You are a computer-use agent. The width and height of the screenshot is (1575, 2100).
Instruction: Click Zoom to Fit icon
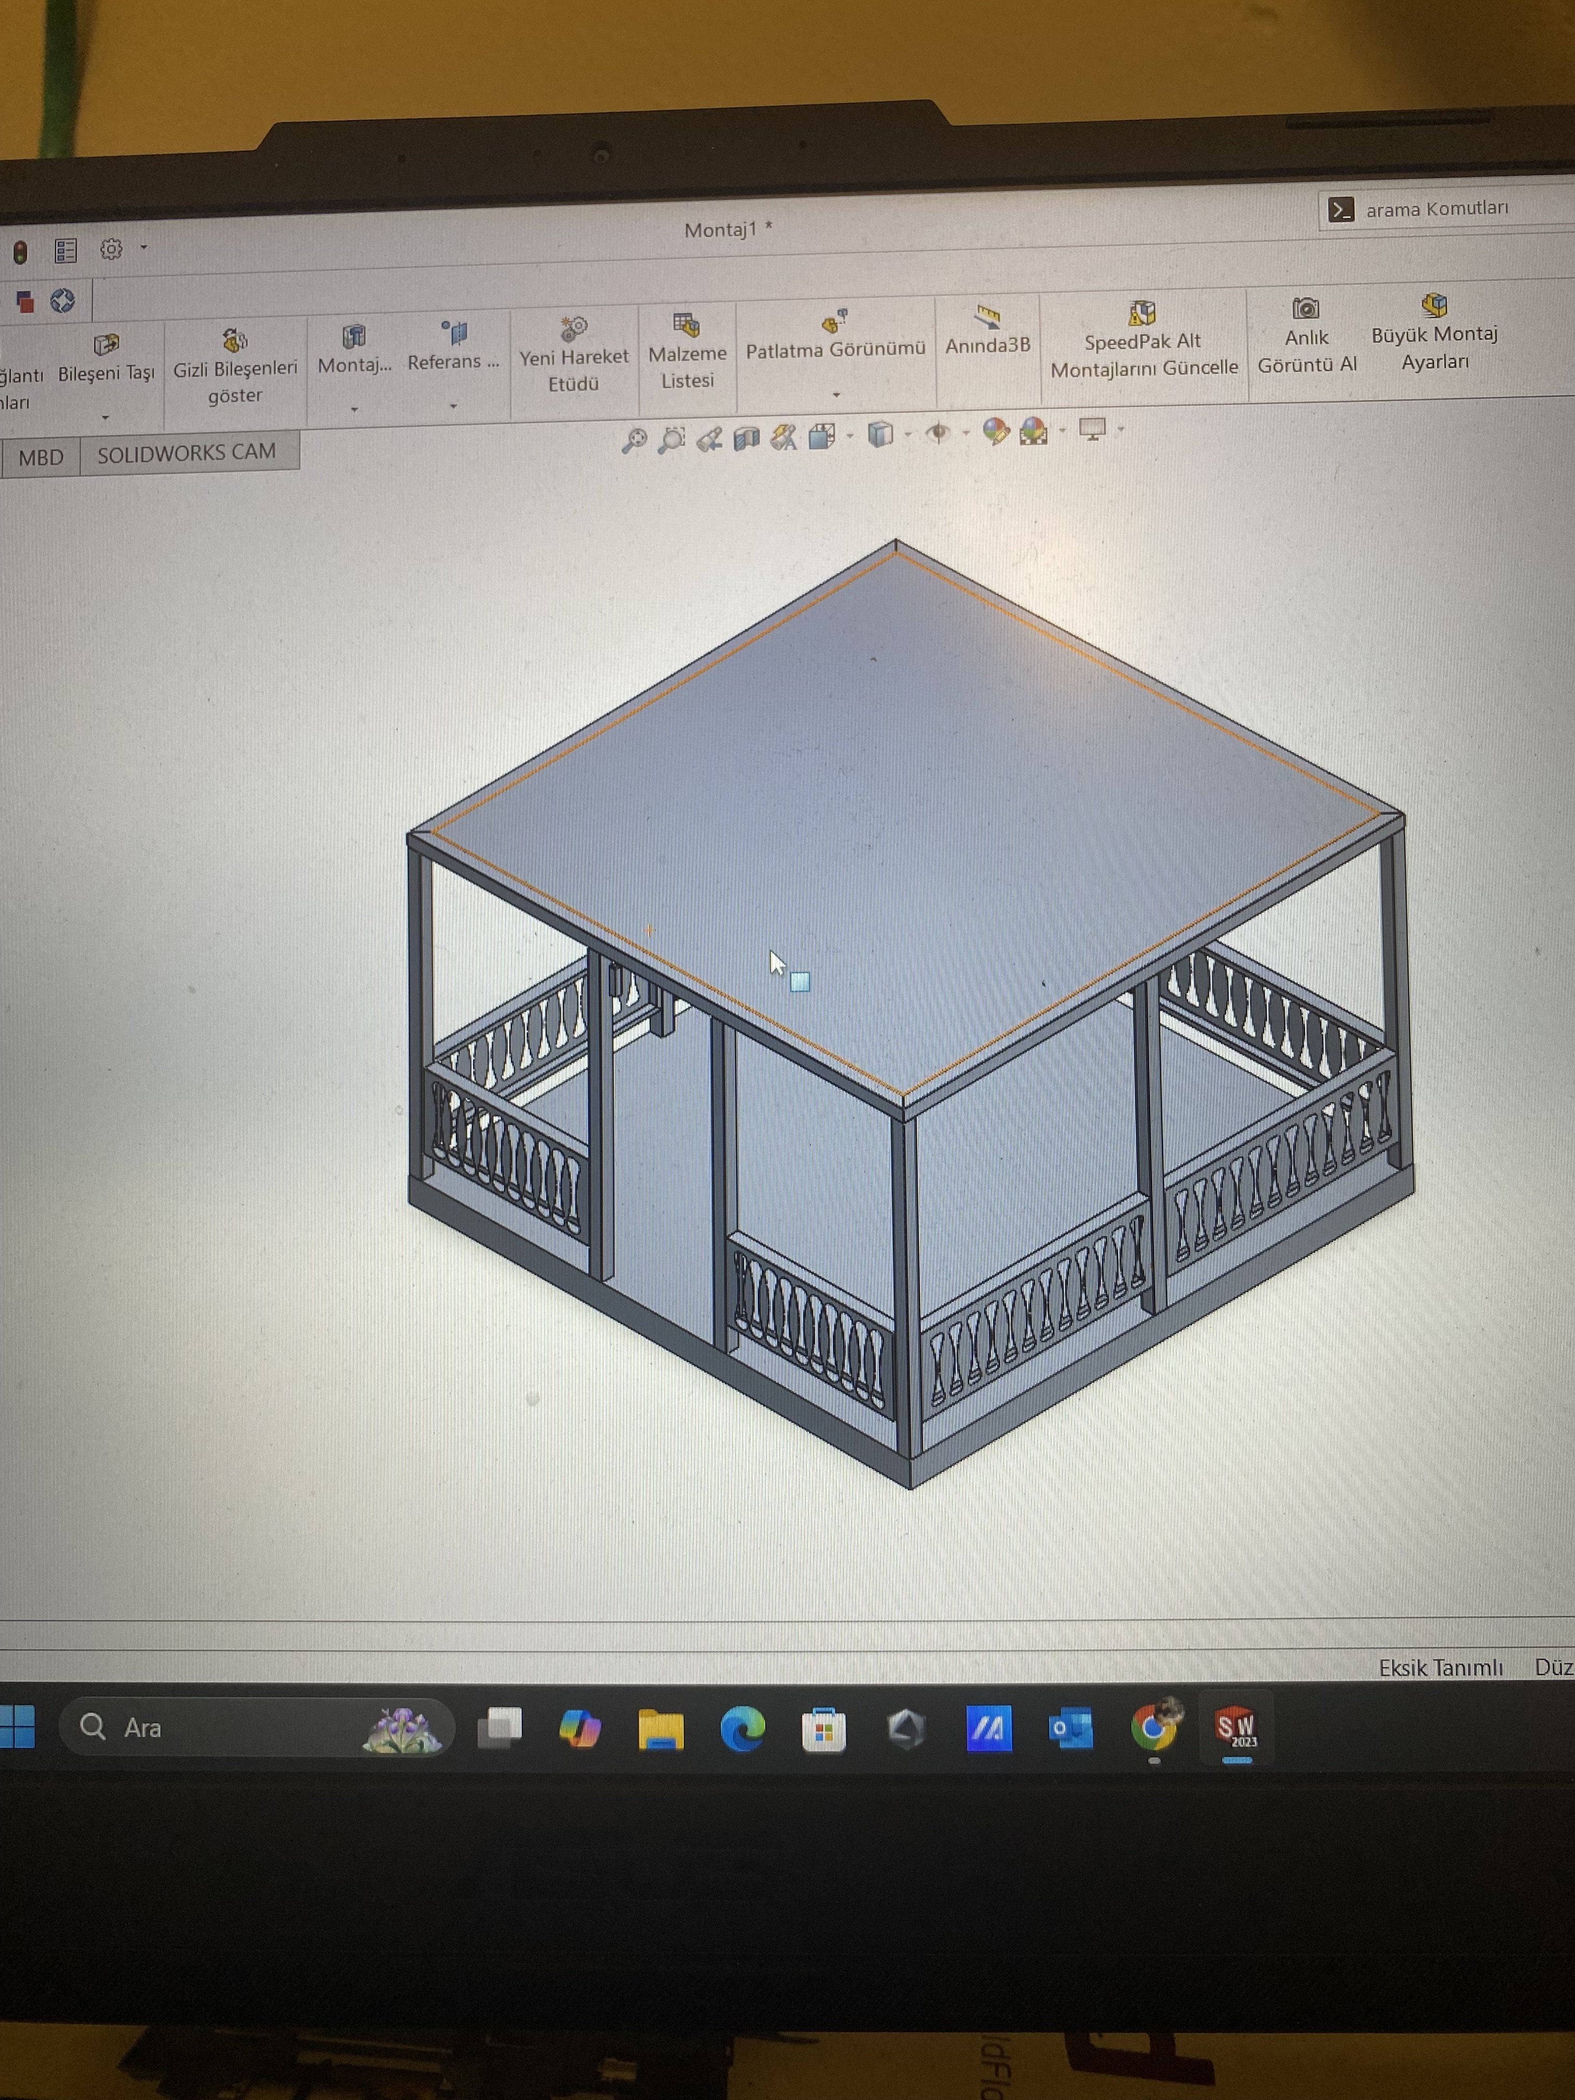(x=633, y=441)
